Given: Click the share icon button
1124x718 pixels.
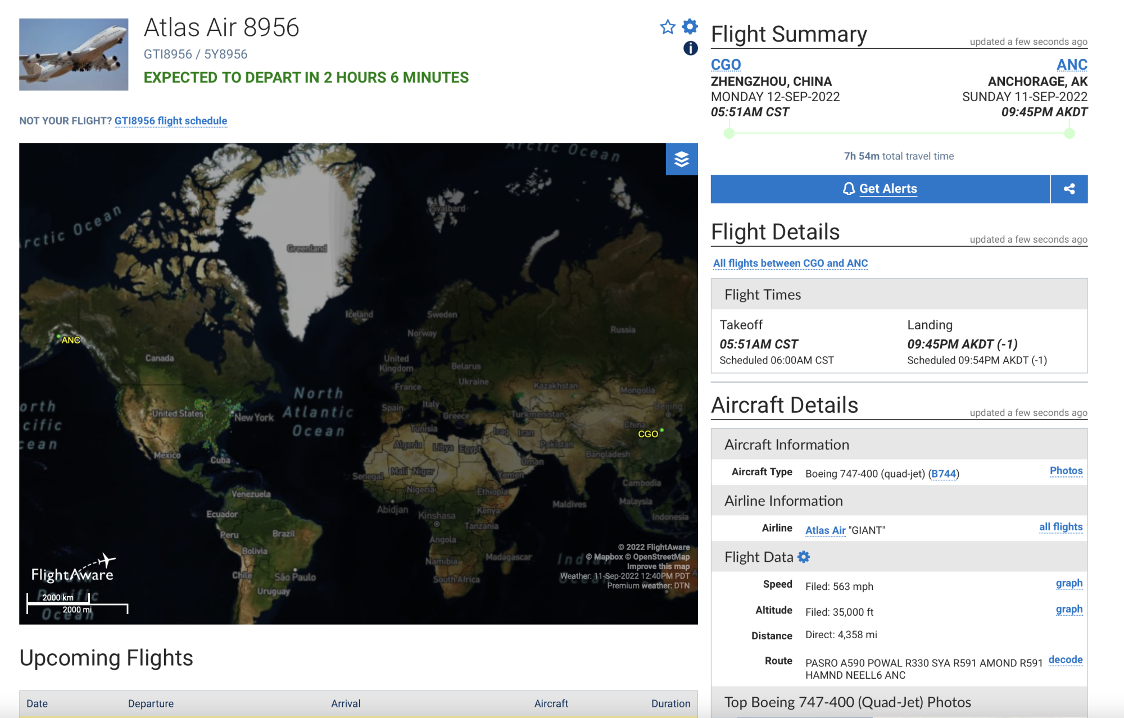Looking at the screenshot, I should pyautogui.click(x=1069, y=189).
